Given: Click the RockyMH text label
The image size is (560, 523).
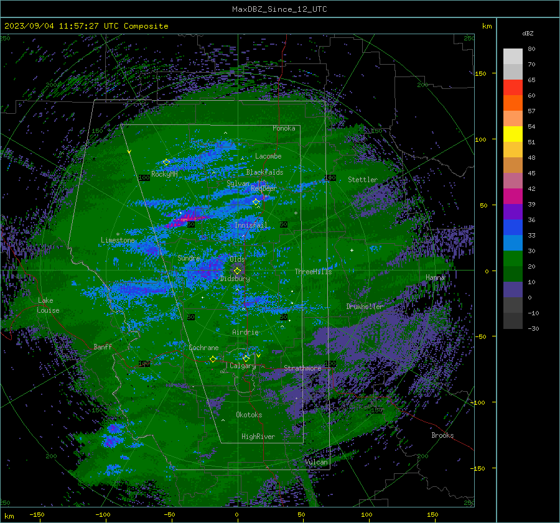Looking at the screenshot, I should coord(164,174).
